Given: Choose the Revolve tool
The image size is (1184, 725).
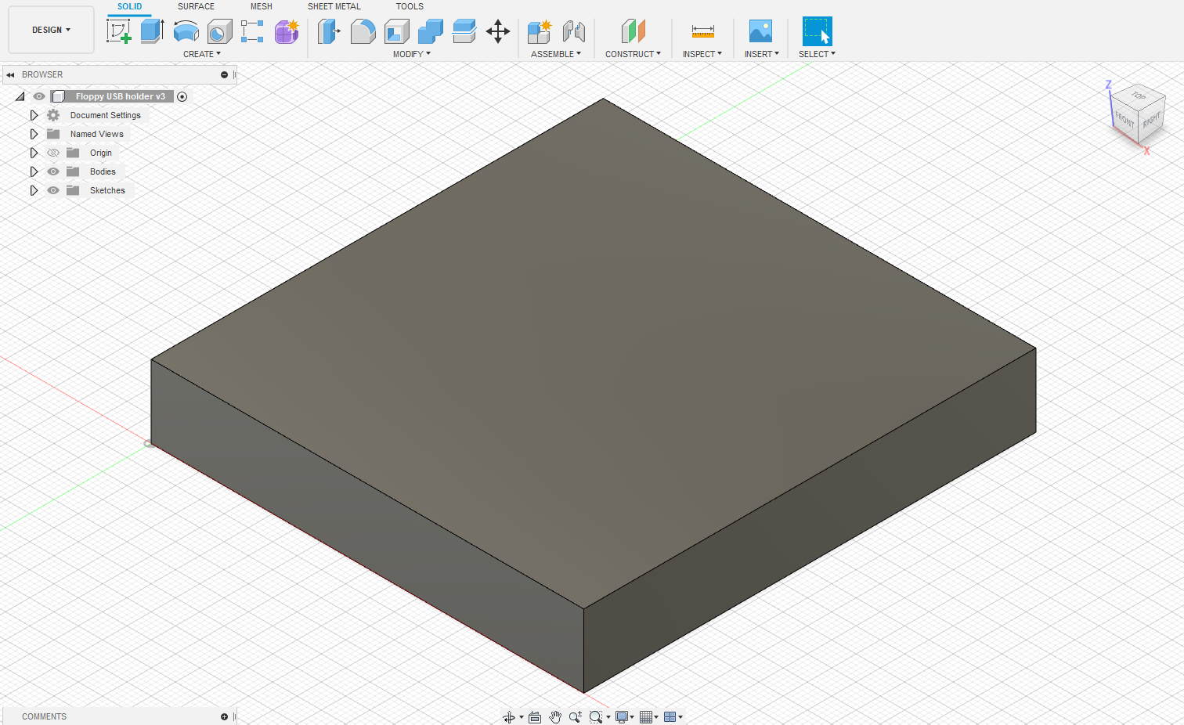Looking at the screenshot, I should pyautogui.click(x=186, y=31).
